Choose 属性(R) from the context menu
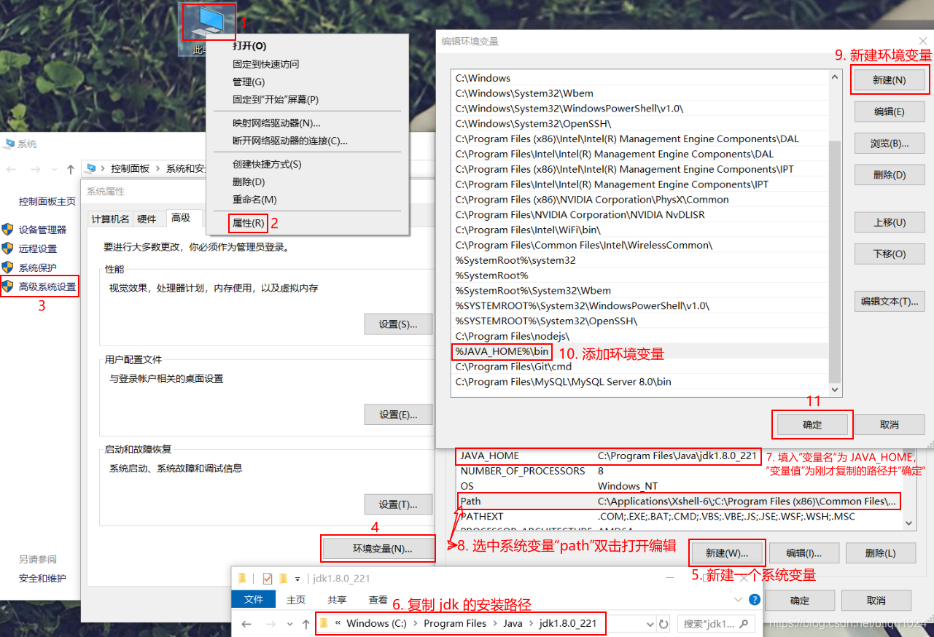This screenshot has width=934, height=637. (x=248, y=222)
